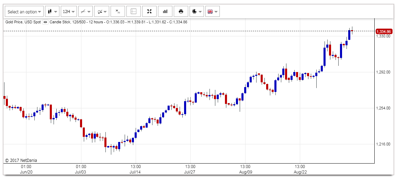Viewport: 397px width, 179px height.
Task: Click the 'Gold Price, USD Spot' label
Action: pyautogui.click(x=23, y=22)
